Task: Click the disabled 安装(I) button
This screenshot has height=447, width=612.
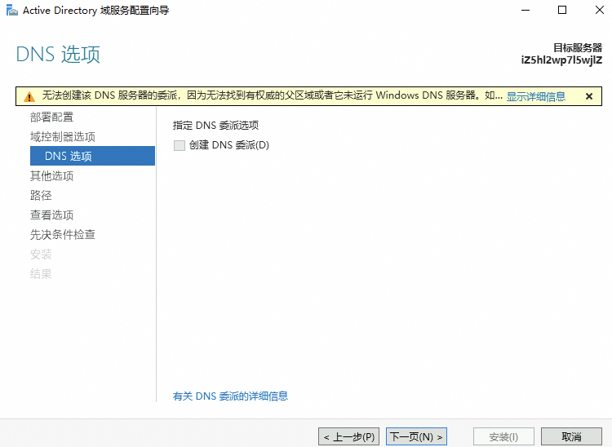Action: tap(503, 436)
